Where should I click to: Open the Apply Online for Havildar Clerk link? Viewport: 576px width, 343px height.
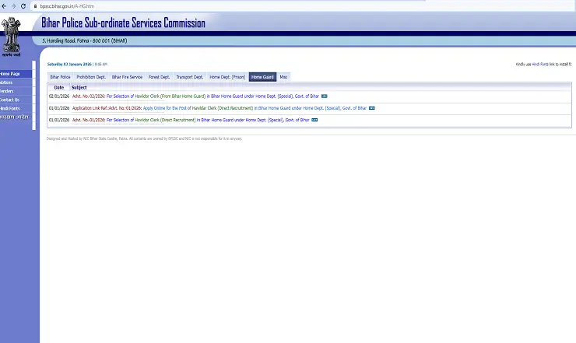(x=198, y=108)
